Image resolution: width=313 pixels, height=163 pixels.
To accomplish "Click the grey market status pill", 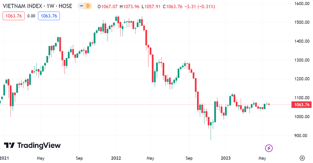I will (x=80, y=6).
